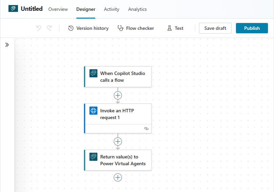Insert a step after Invoke an HTTP request
The image size is (274, 192).
[118, 141]
